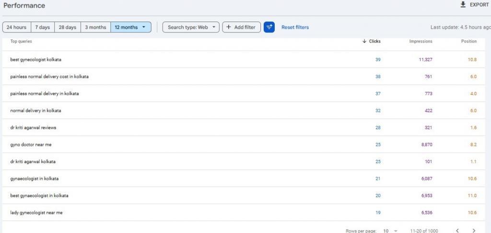
Task: Open the 12 months date dropdown
Action: [131, 27]
